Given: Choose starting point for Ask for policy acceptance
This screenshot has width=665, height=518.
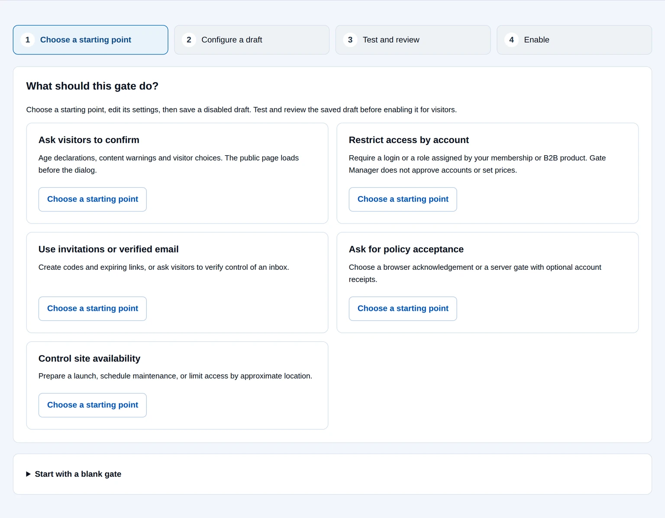Looking at the screenshot, I should pyautogui.click(x=403, y=309).
